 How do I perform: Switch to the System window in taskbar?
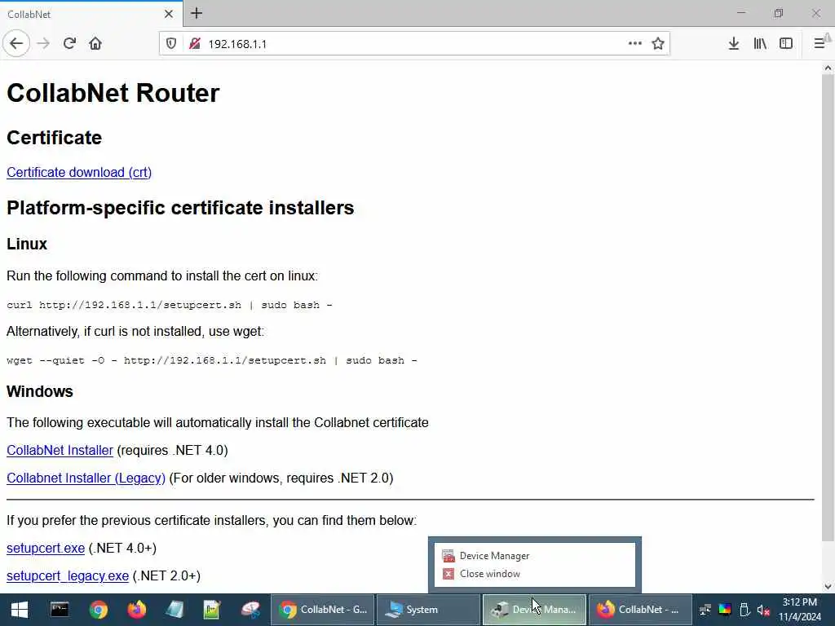pos(429,610)
